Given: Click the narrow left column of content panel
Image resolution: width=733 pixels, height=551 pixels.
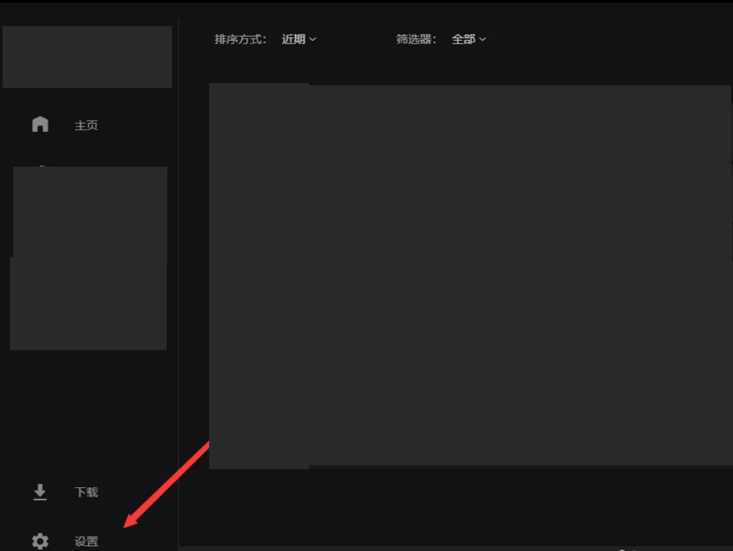Looking at the screenshot, I should [259, 275].
